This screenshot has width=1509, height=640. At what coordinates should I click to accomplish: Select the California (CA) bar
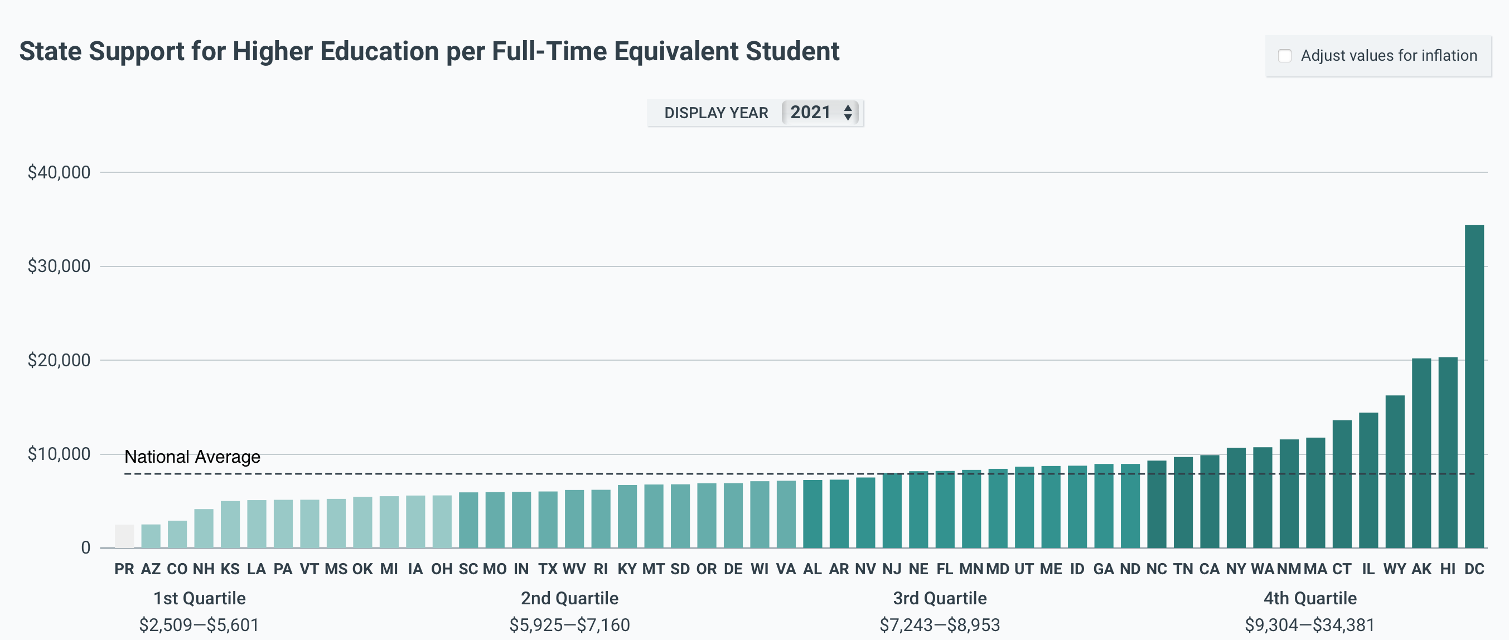click(x=1209, y=502)
